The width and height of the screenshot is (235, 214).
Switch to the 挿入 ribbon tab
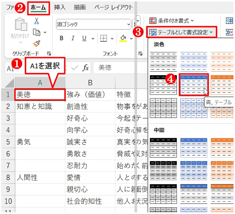click(59, 7)
